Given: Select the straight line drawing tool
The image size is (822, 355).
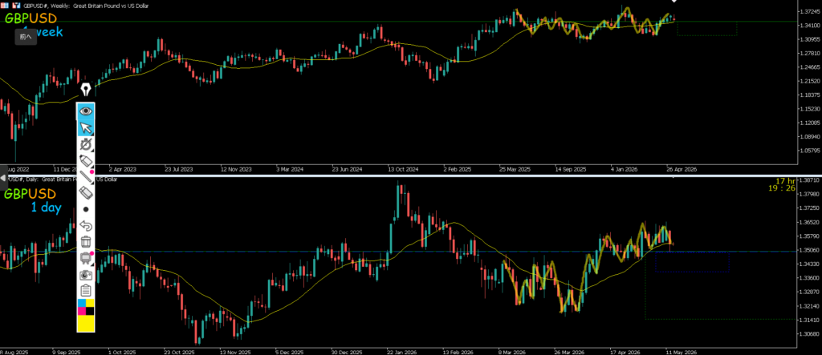Looking at the screenshot, I should tap(86, 176).
